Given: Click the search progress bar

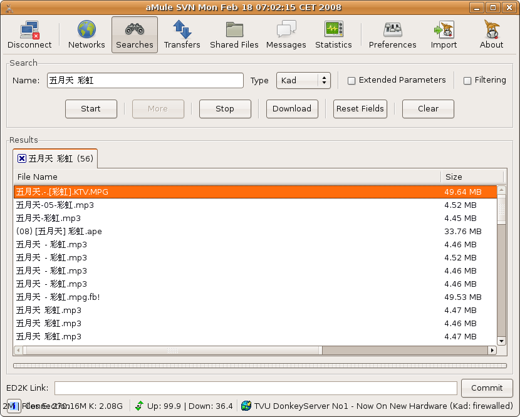Looking at the screenshot, I should click(x=260, y=366).
